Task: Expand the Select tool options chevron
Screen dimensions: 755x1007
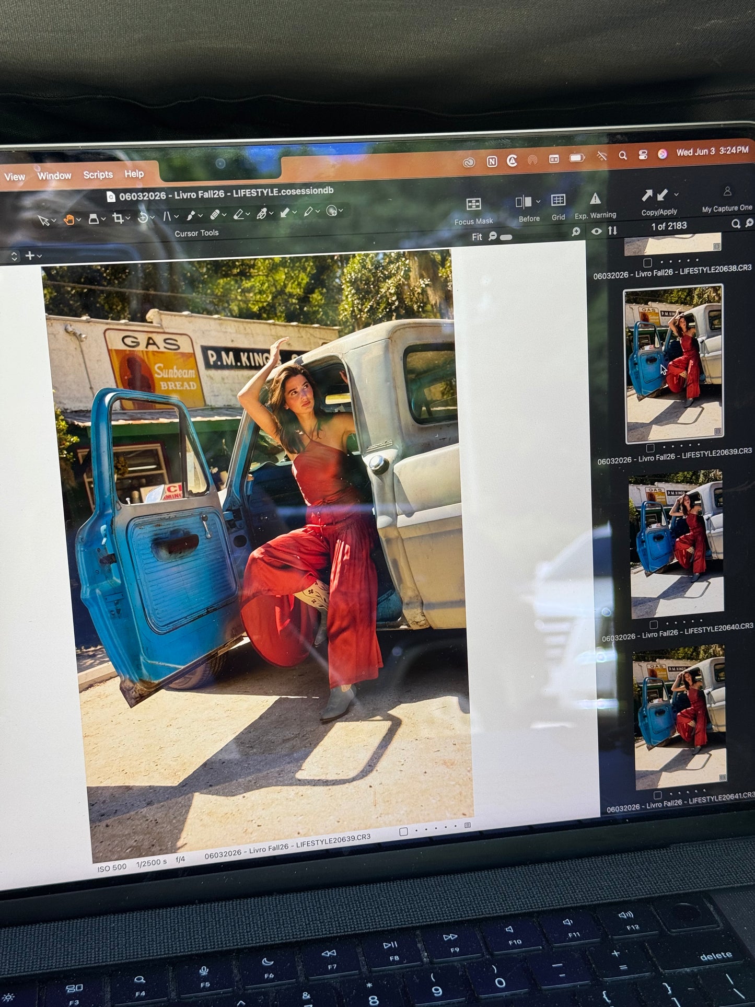Action: pos(53,221)
